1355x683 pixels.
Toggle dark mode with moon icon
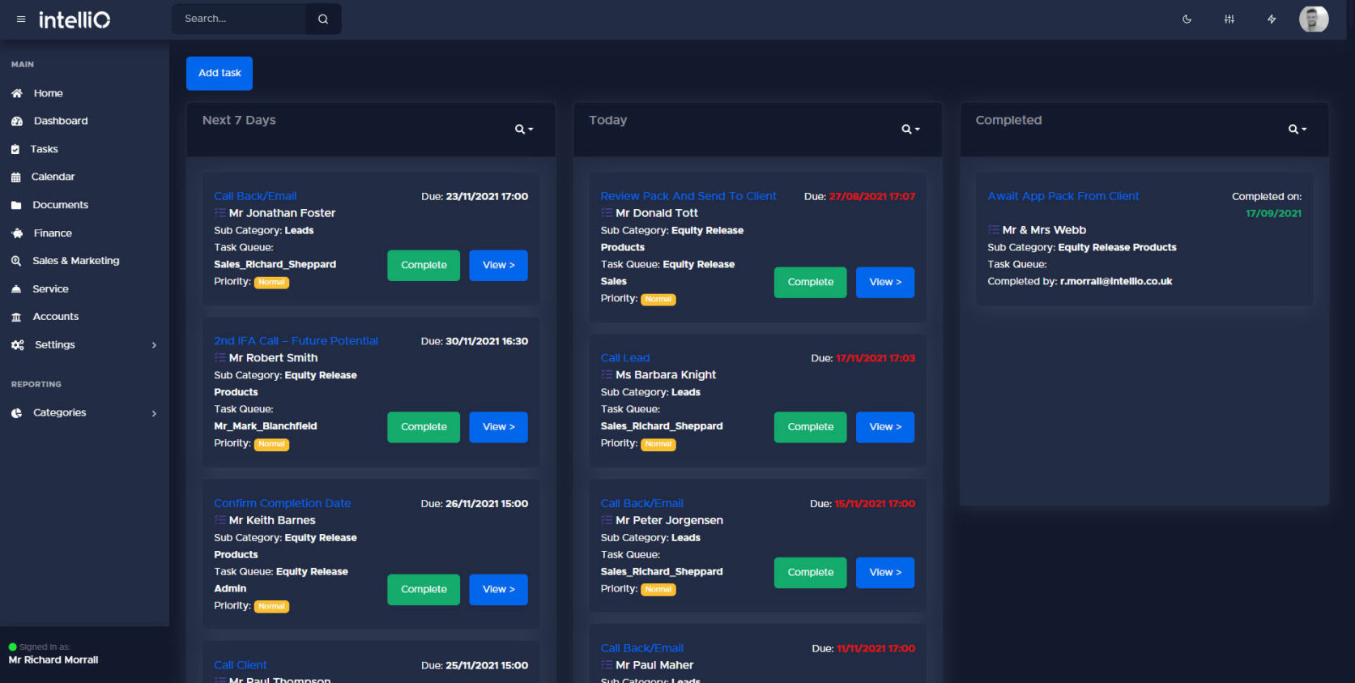(1187, 19)
